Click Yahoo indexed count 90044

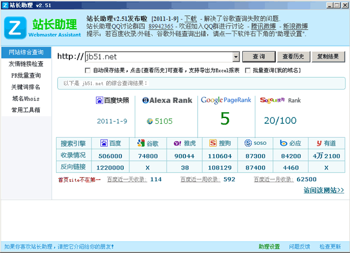point(184,156)
